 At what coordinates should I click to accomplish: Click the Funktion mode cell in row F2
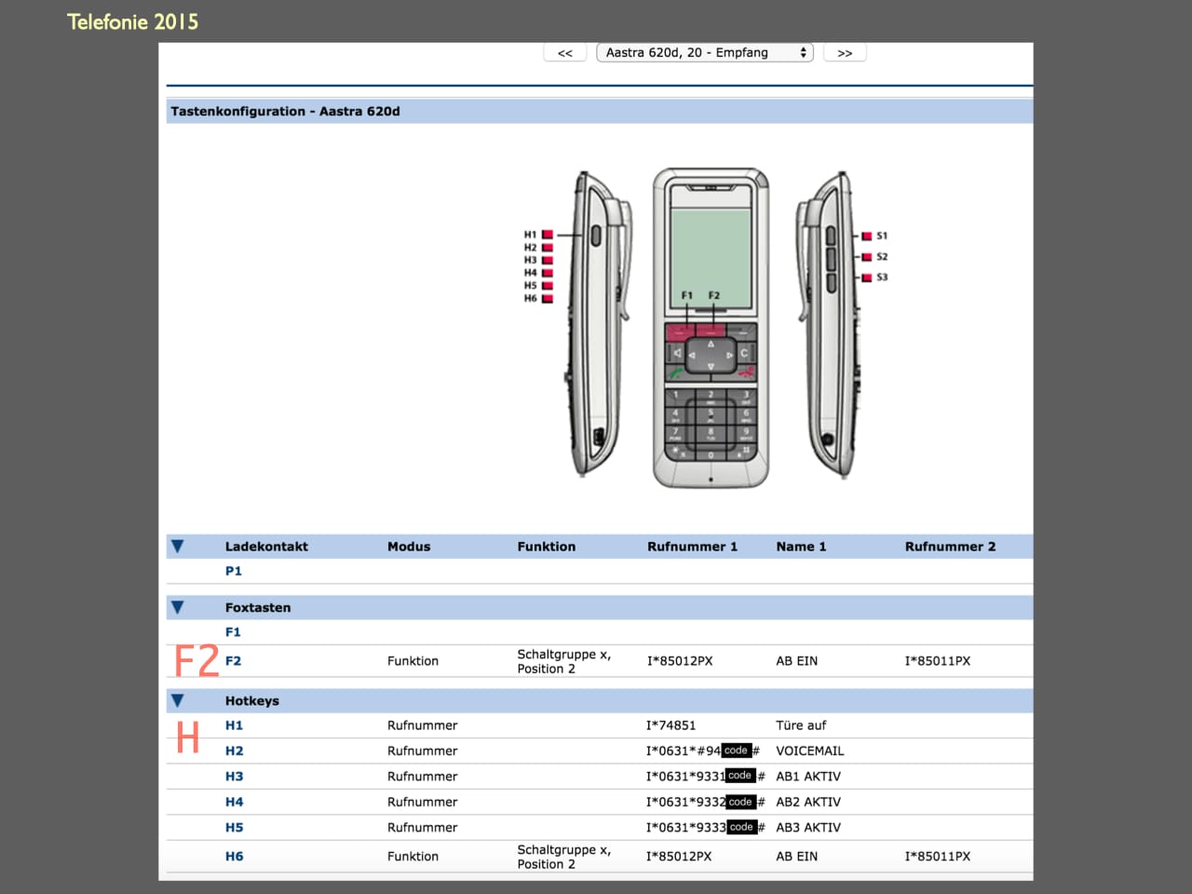pyautogui.click(x=413, y=661)
